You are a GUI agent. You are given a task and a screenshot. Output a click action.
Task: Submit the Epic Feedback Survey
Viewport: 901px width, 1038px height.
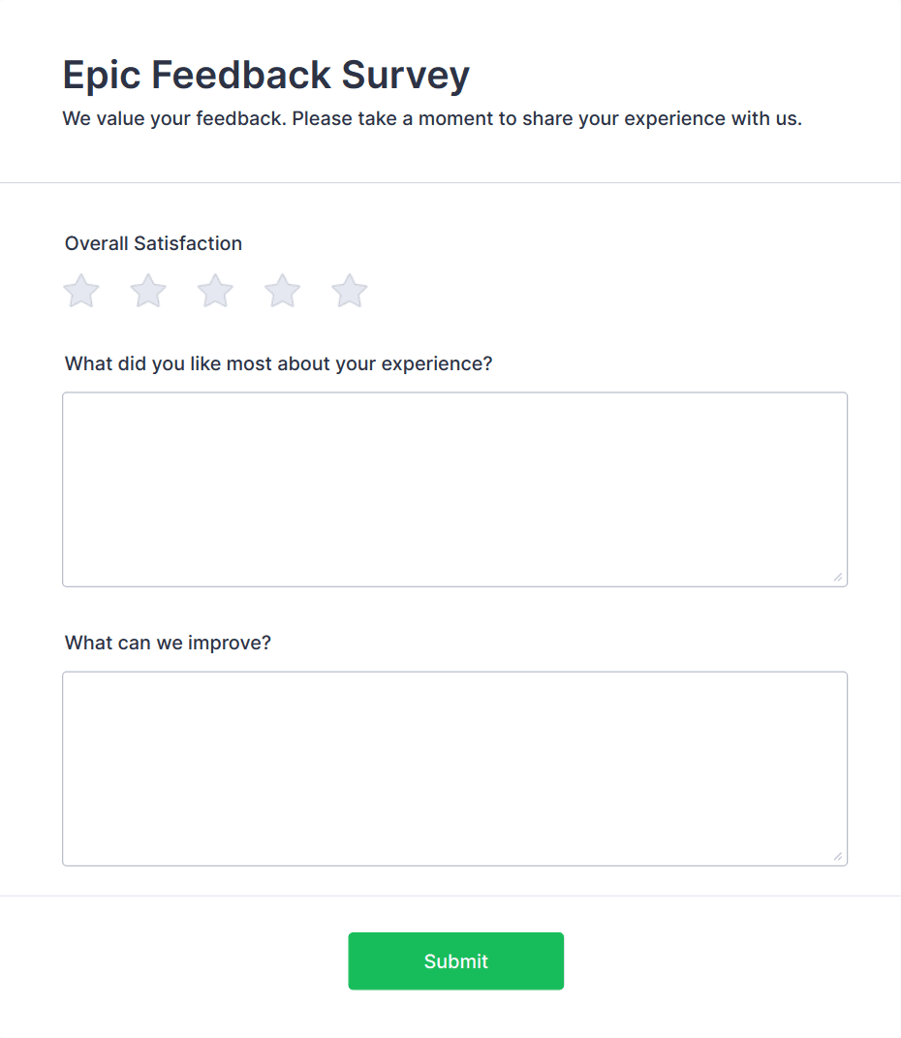(455, 960)
